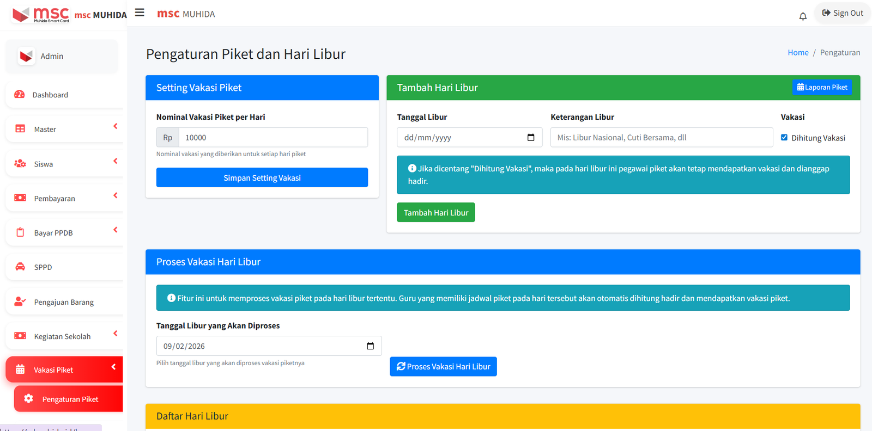Click the Keterangan Libur text field
This screenshot has width=872, height=431.
point(661,138)
